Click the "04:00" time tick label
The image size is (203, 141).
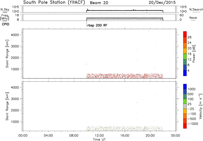pos(48,136)
